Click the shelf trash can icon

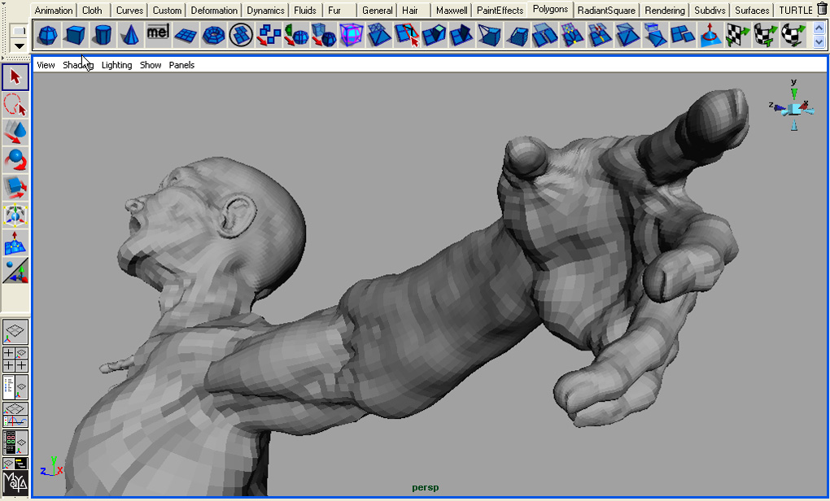822,10
